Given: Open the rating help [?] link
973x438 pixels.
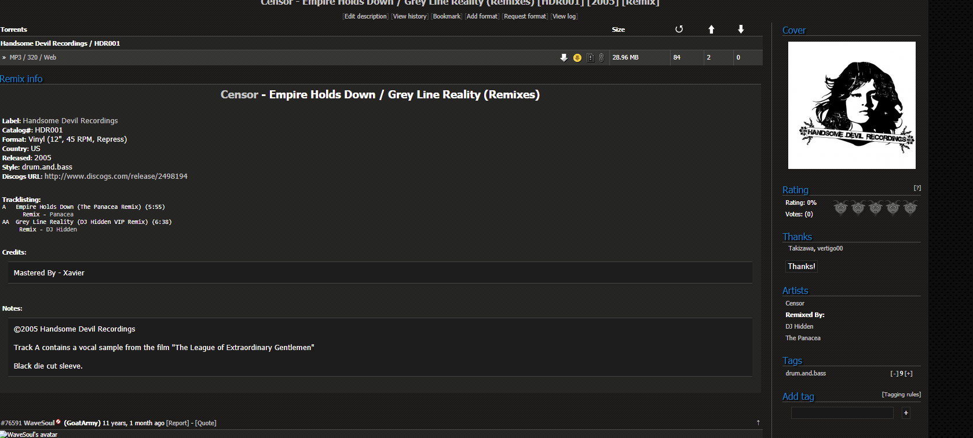Looking at the screenshot, I should coord(917,188).
